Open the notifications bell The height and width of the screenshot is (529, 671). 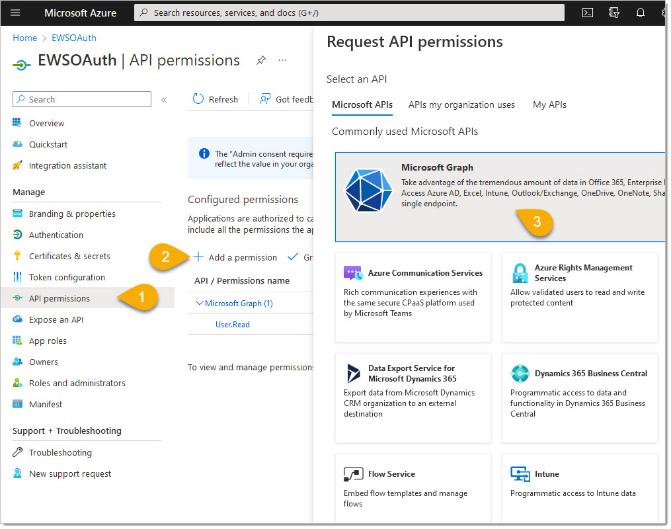coord(642,13)
